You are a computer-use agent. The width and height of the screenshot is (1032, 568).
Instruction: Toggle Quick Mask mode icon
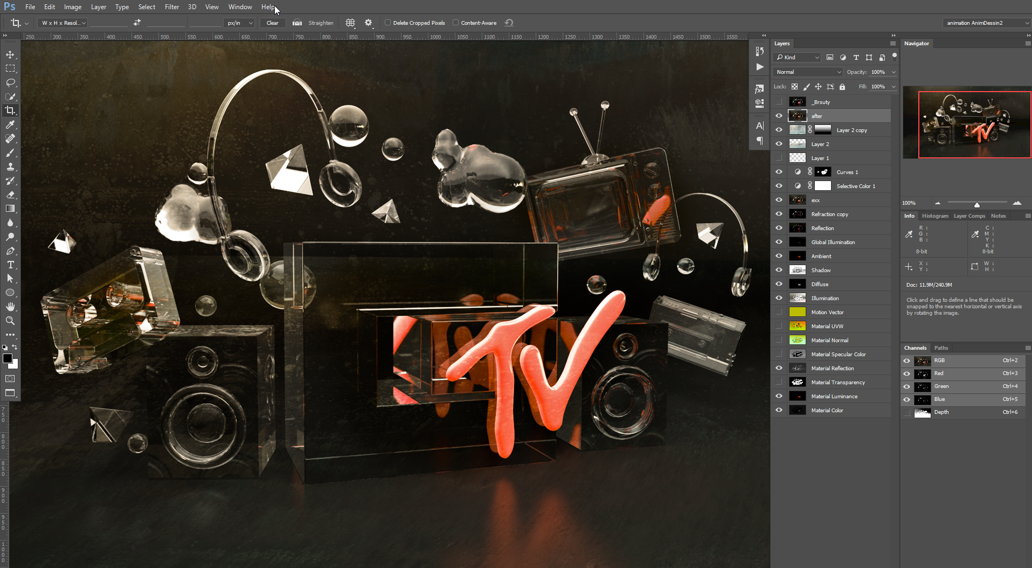pyautogui.click(x=10, y=379)
